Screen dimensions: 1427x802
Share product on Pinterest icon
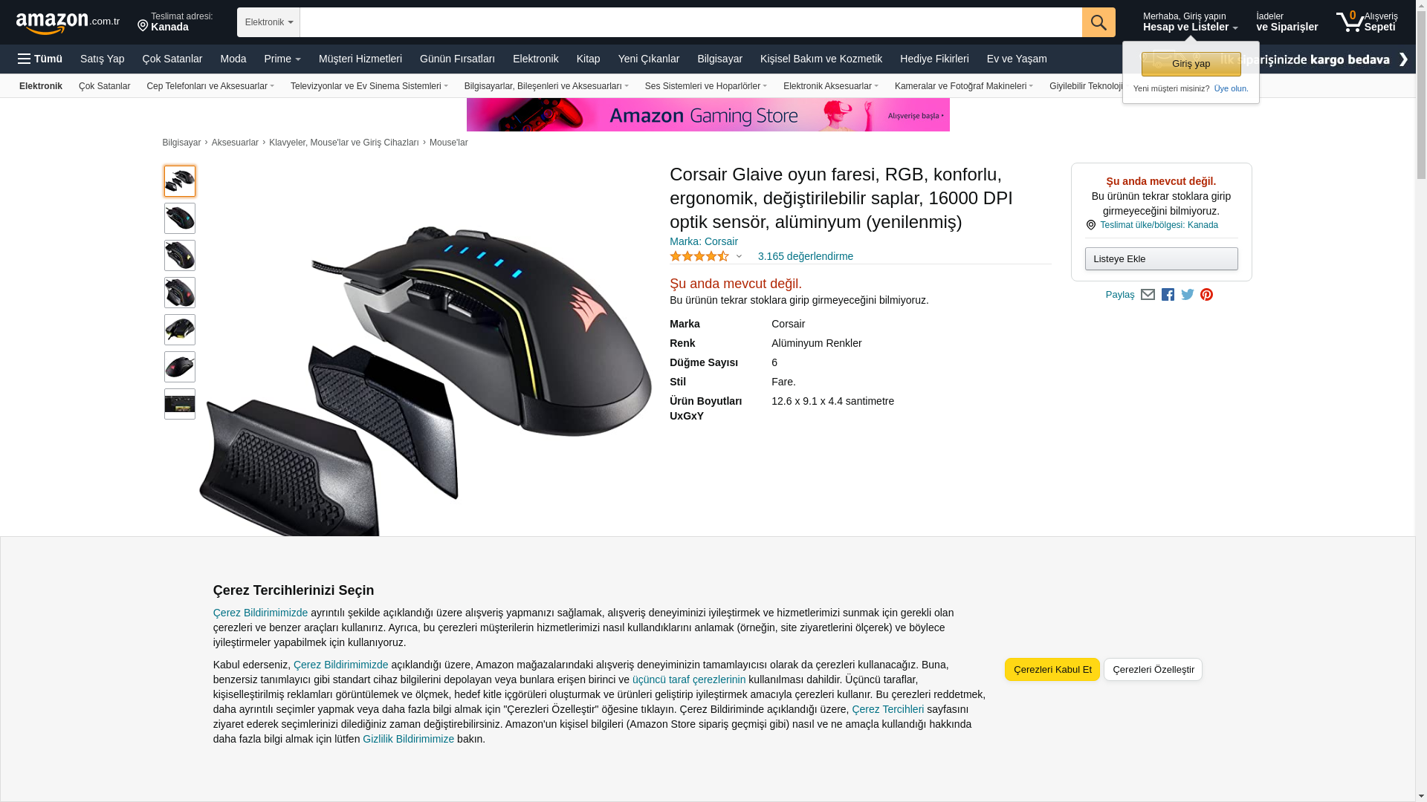point(1206,295)
